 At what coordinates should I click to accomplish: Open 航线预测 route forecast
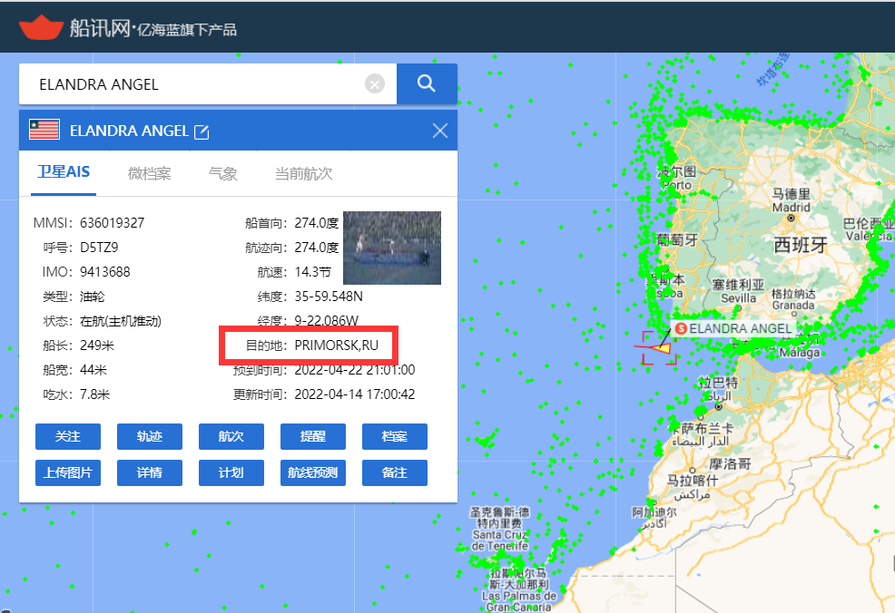point(313,472)
